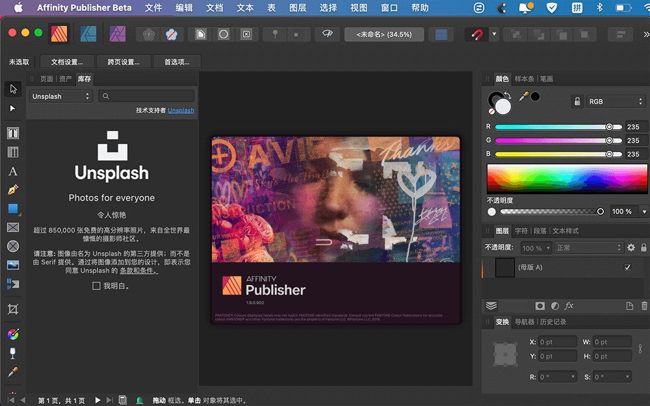Select the Frame Text tool
The image size is (650, 406).
[x=13, y=133]
